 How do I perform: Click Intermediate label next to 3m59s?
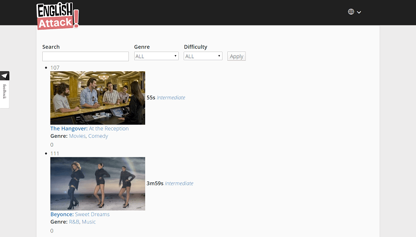[x=179, y=183]
